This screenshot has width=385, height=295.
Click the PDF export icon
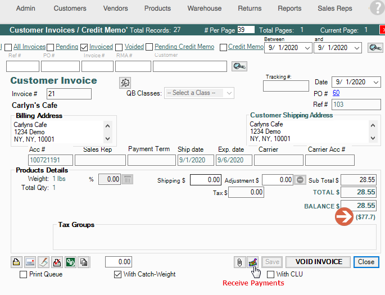[x=57, y=262]
